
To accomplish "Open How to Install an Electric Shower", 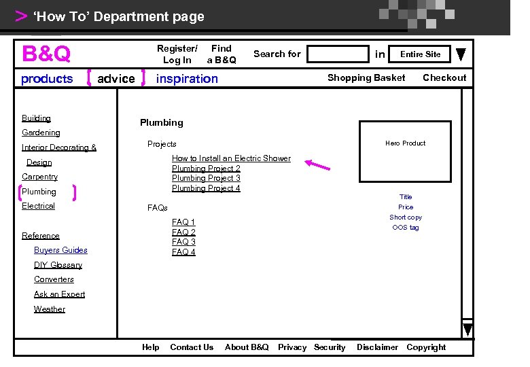I will (x=231, y=158).
